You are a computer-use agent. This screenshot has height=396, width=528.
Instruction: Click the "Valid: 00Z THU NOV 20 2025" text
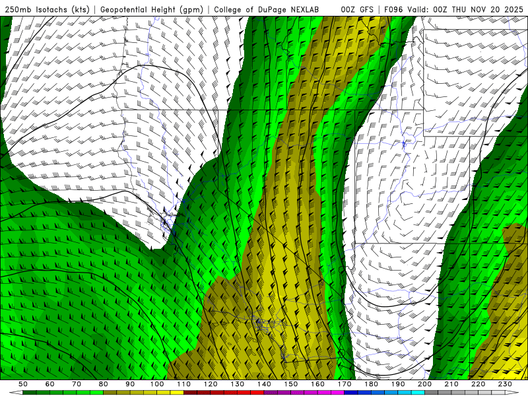click(x=465, y=10)
